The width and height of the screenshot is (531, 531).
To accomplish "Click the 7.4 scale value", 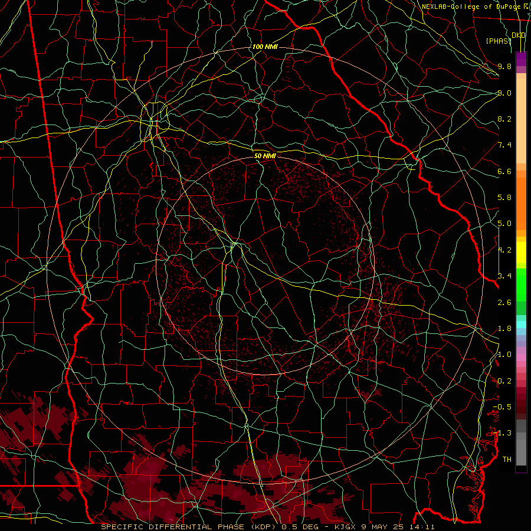I will pyautogui.click(x=504, y=145).
